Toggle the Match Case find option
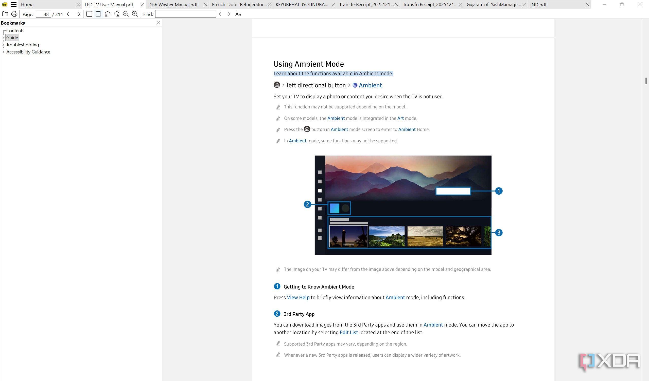 pos(238,14)
